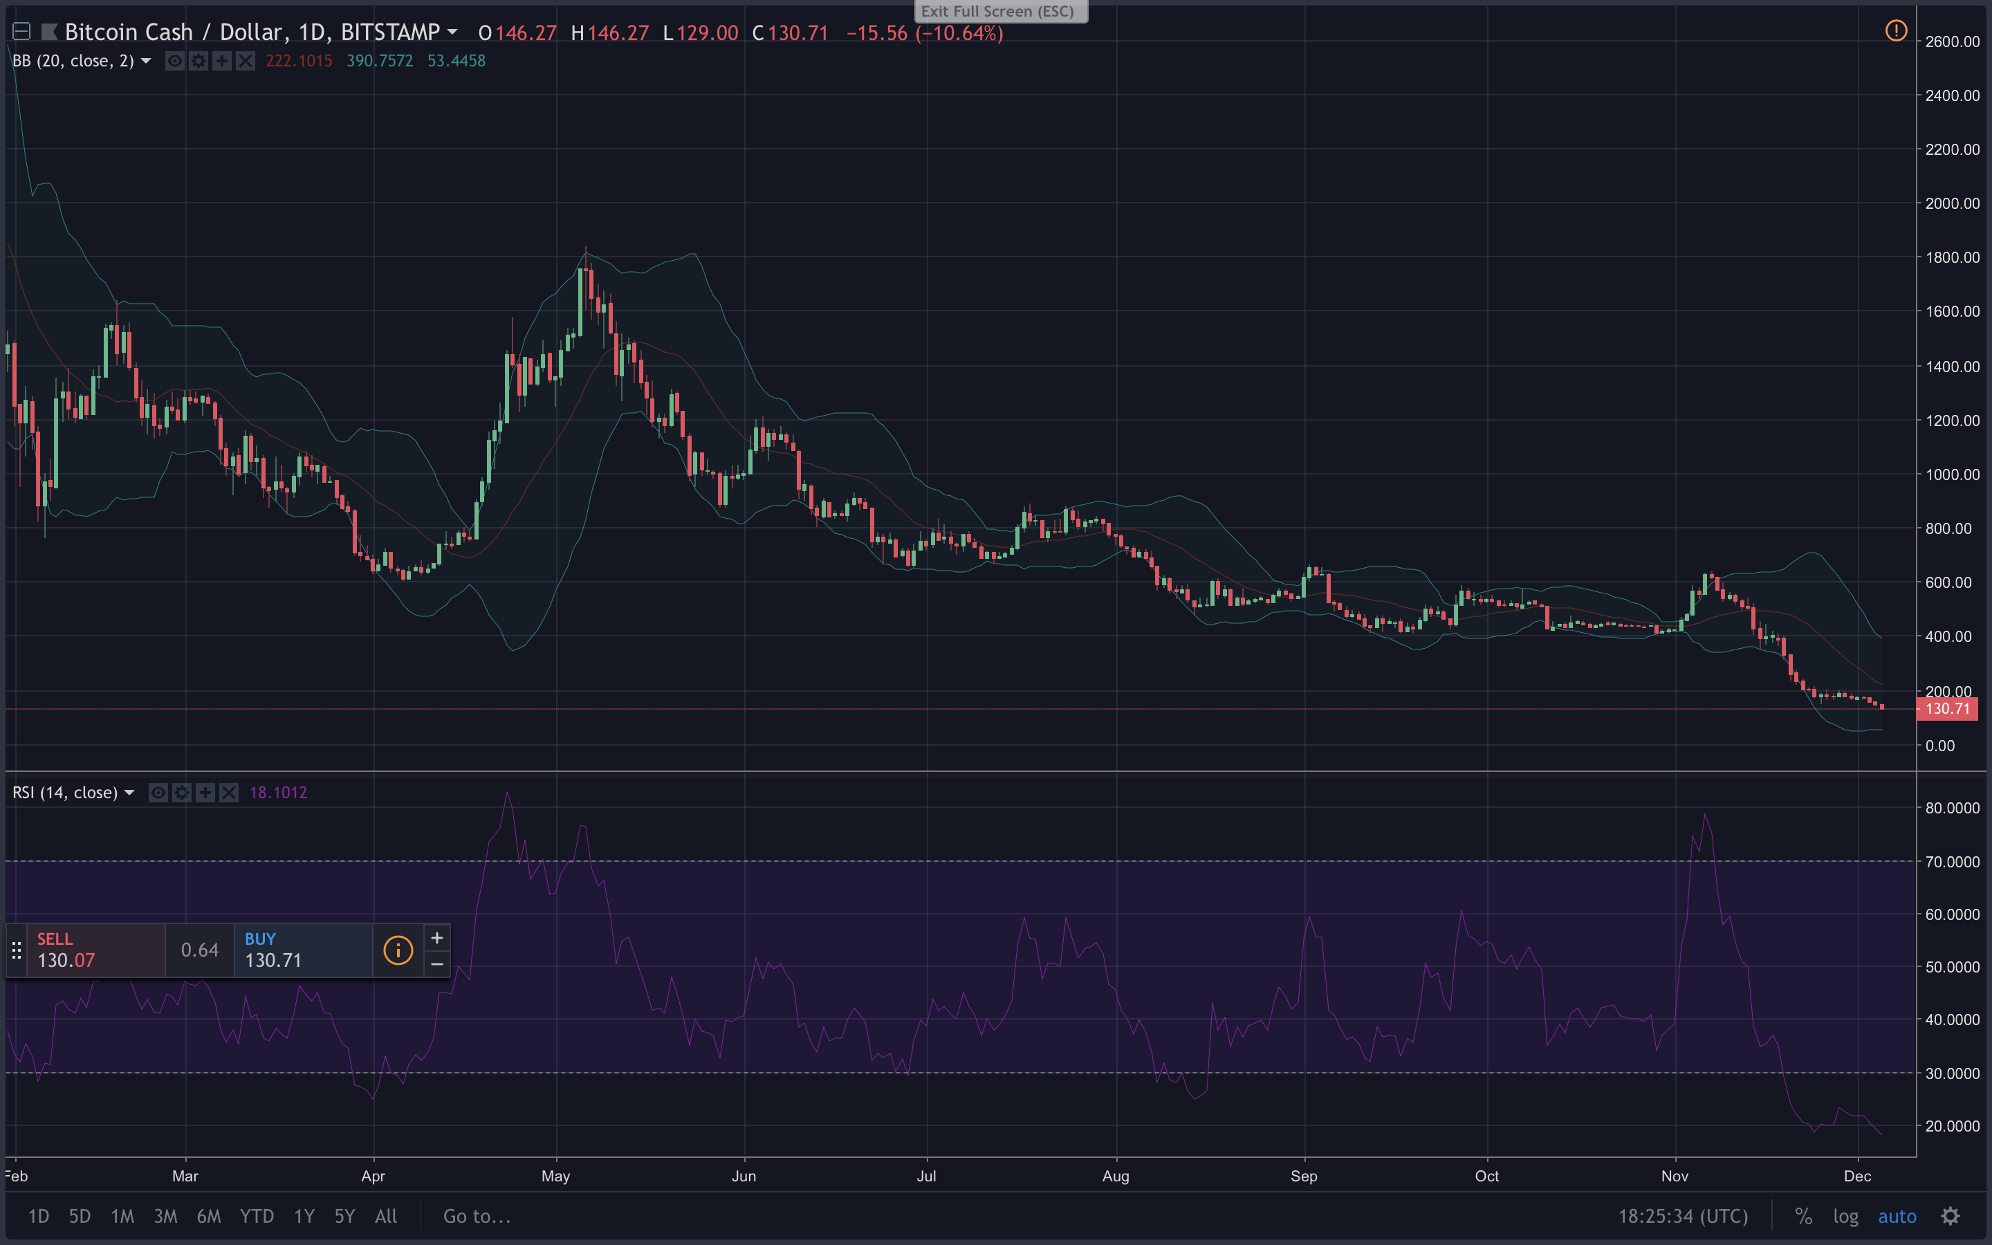Increase quantity with trading panel plus button
This screenshot has height=1245, width=1992.
pos(437,937)
